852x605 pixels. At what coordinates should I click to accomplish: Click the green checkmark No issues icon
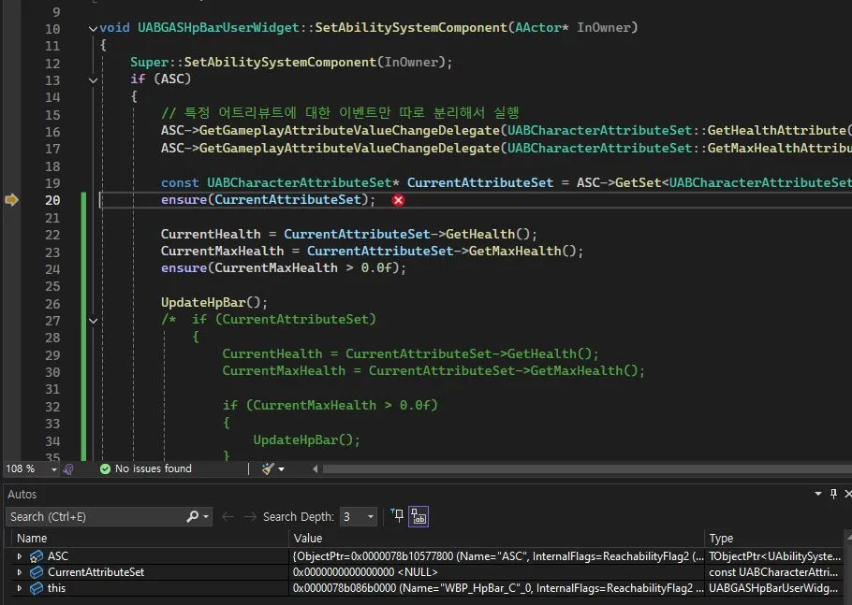(x=105, y=468)
